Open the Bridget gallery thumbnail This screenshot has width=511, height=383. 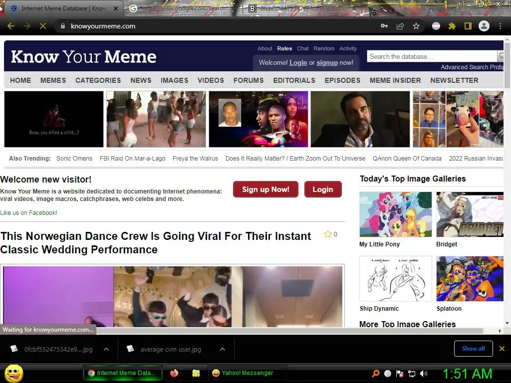(470, 214)
